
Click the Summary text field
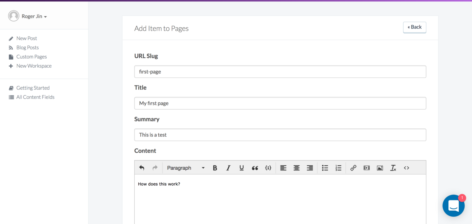click(x=280, y=135)
